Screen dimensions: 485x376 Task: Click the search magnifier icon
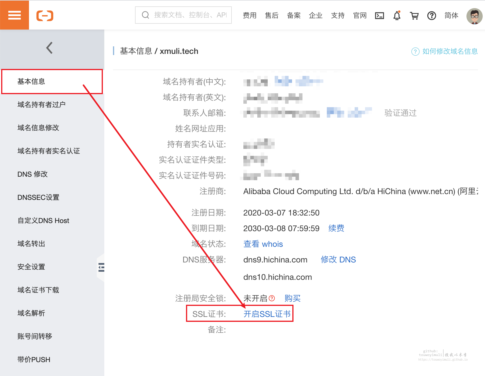point(145,15)
